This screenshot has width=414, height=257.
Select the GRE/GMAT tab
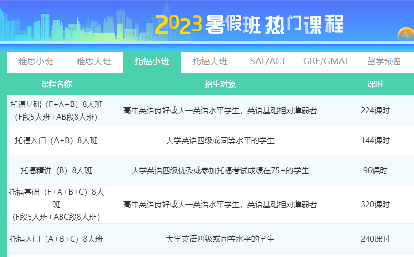click(326, 61)
